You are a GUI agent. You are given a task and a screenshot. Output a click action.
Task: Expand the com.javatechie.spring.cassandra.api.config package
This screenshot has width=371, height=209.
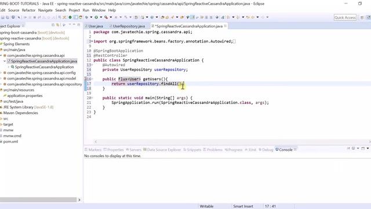pos(1,73)
